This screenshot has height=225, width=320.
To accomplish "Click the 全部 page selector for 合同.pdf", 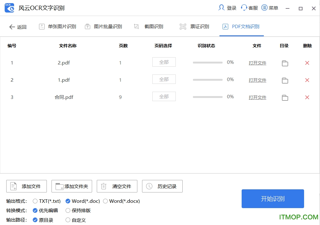I will (164, 96).
